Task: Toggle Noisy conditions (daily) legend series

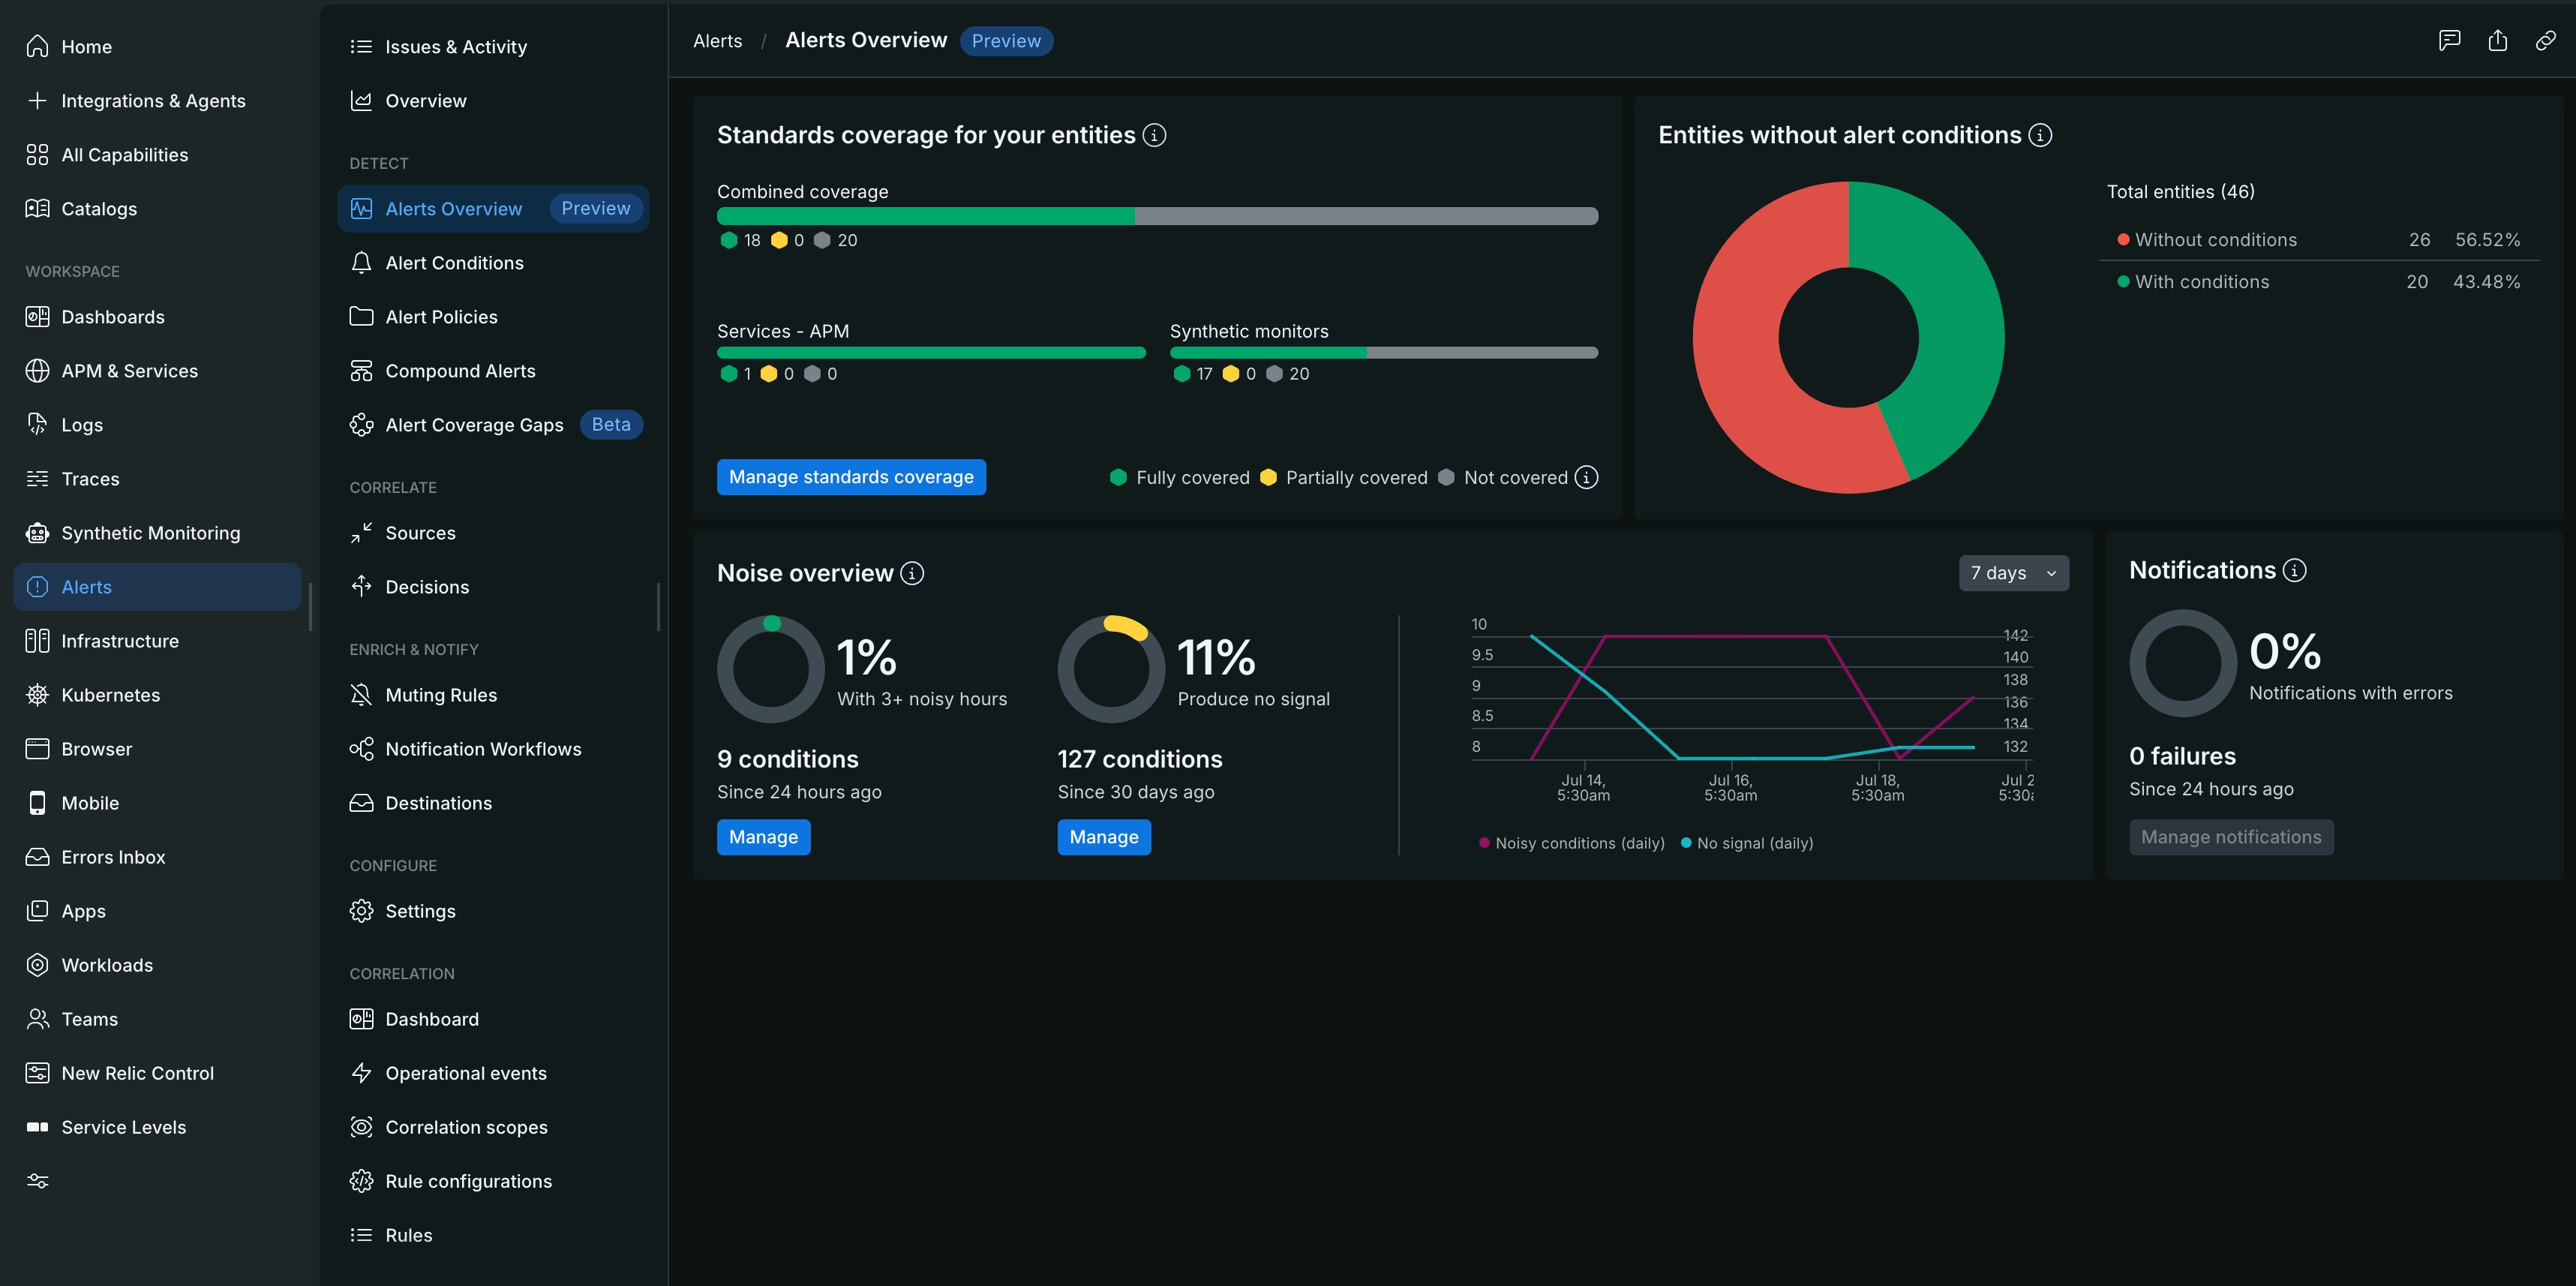Action: pyautogui.click(x=1572, y=843)
